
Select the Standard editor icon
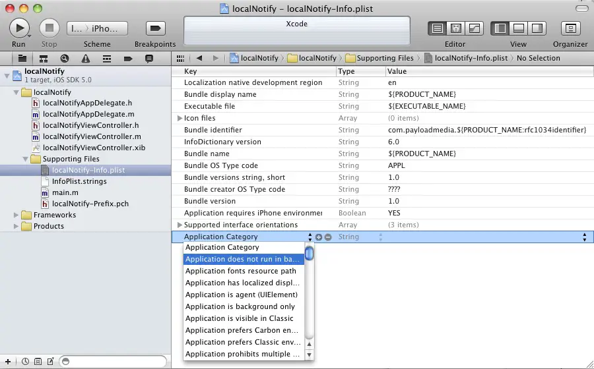tap(437, 28)
